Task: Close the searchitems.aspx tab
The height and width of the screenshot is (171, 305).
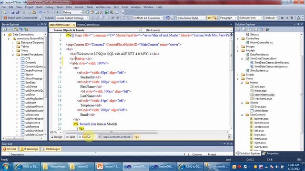Action: pos(74,25)
